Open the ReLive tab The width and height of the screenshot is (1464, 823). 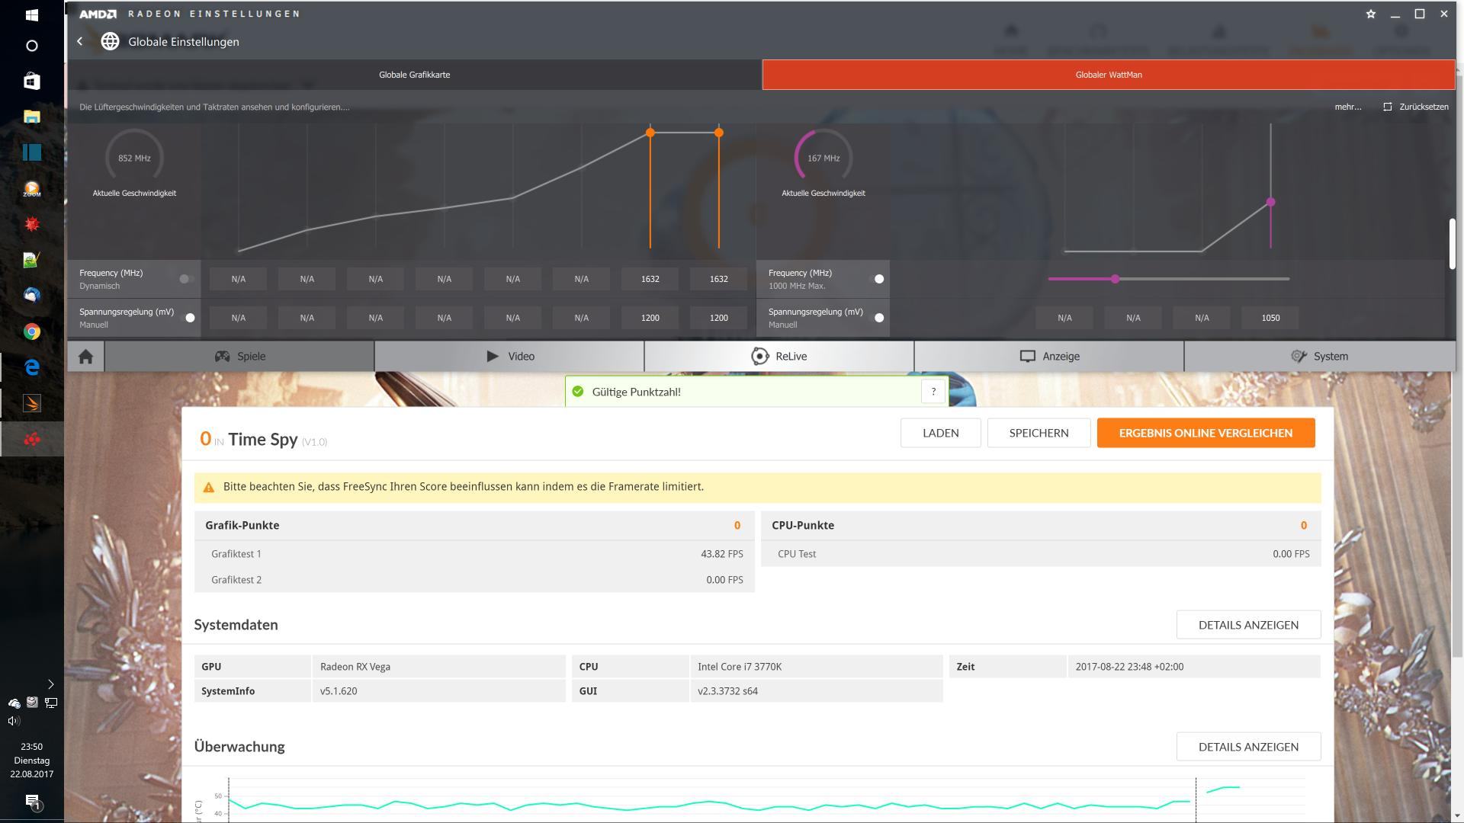pyautogui.click(x=779, y=356)
